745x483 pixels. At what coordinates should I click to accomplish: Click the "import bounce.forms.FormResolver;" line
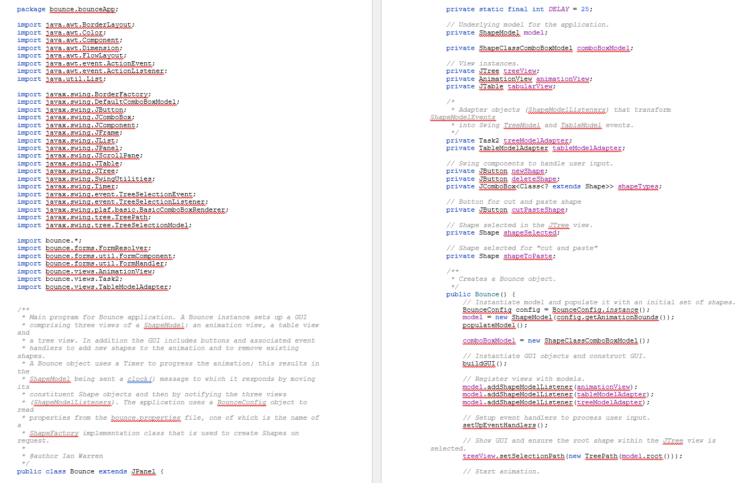pos(84,248)
